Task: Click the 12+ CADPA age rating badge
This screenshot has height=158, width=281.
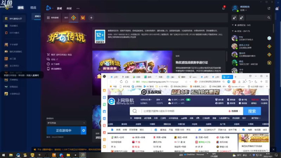Action: click(x=100, y=37)
